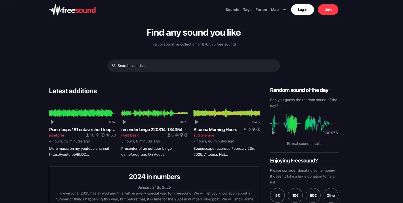Seek within Altoona Morning Hours waveform
The image size is (403, 203).
pos(227,113)
